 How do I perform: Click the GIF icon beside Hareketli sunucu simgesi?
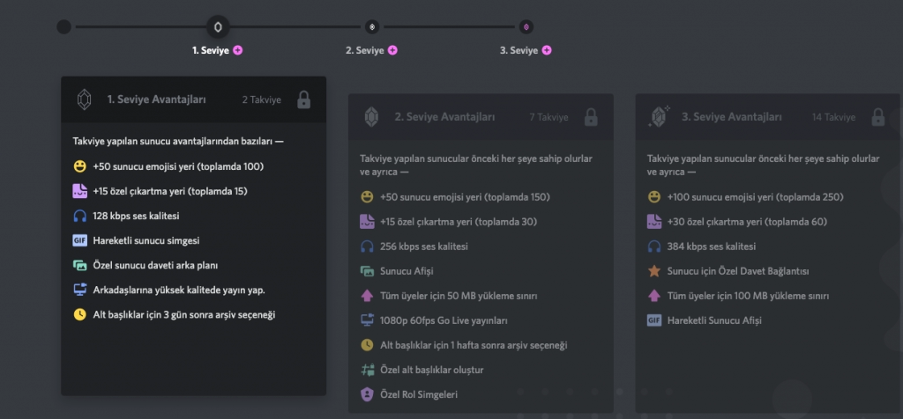79,241
